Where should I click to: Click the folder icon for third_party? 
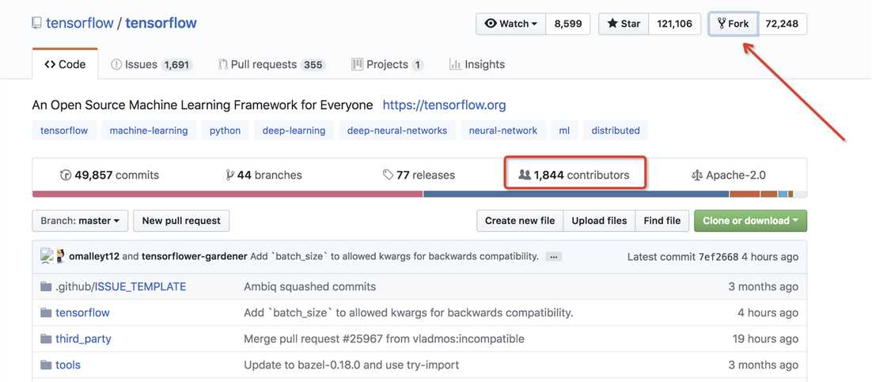click(x=46, y=339)
